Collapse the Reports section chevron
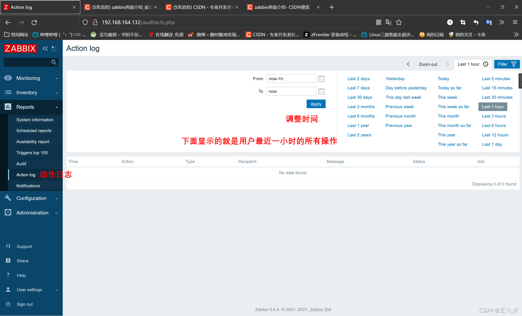The width and height of the screenshot is (522, 316). click(x=57, y=107)
